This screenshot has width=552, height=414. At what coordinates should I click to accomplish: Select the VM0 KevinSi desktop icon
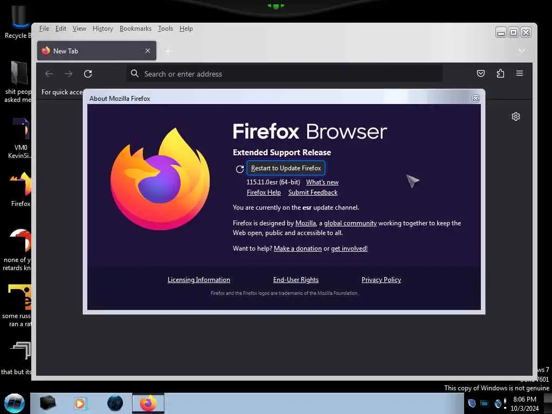pyautogui.click(x=20, y=139)
